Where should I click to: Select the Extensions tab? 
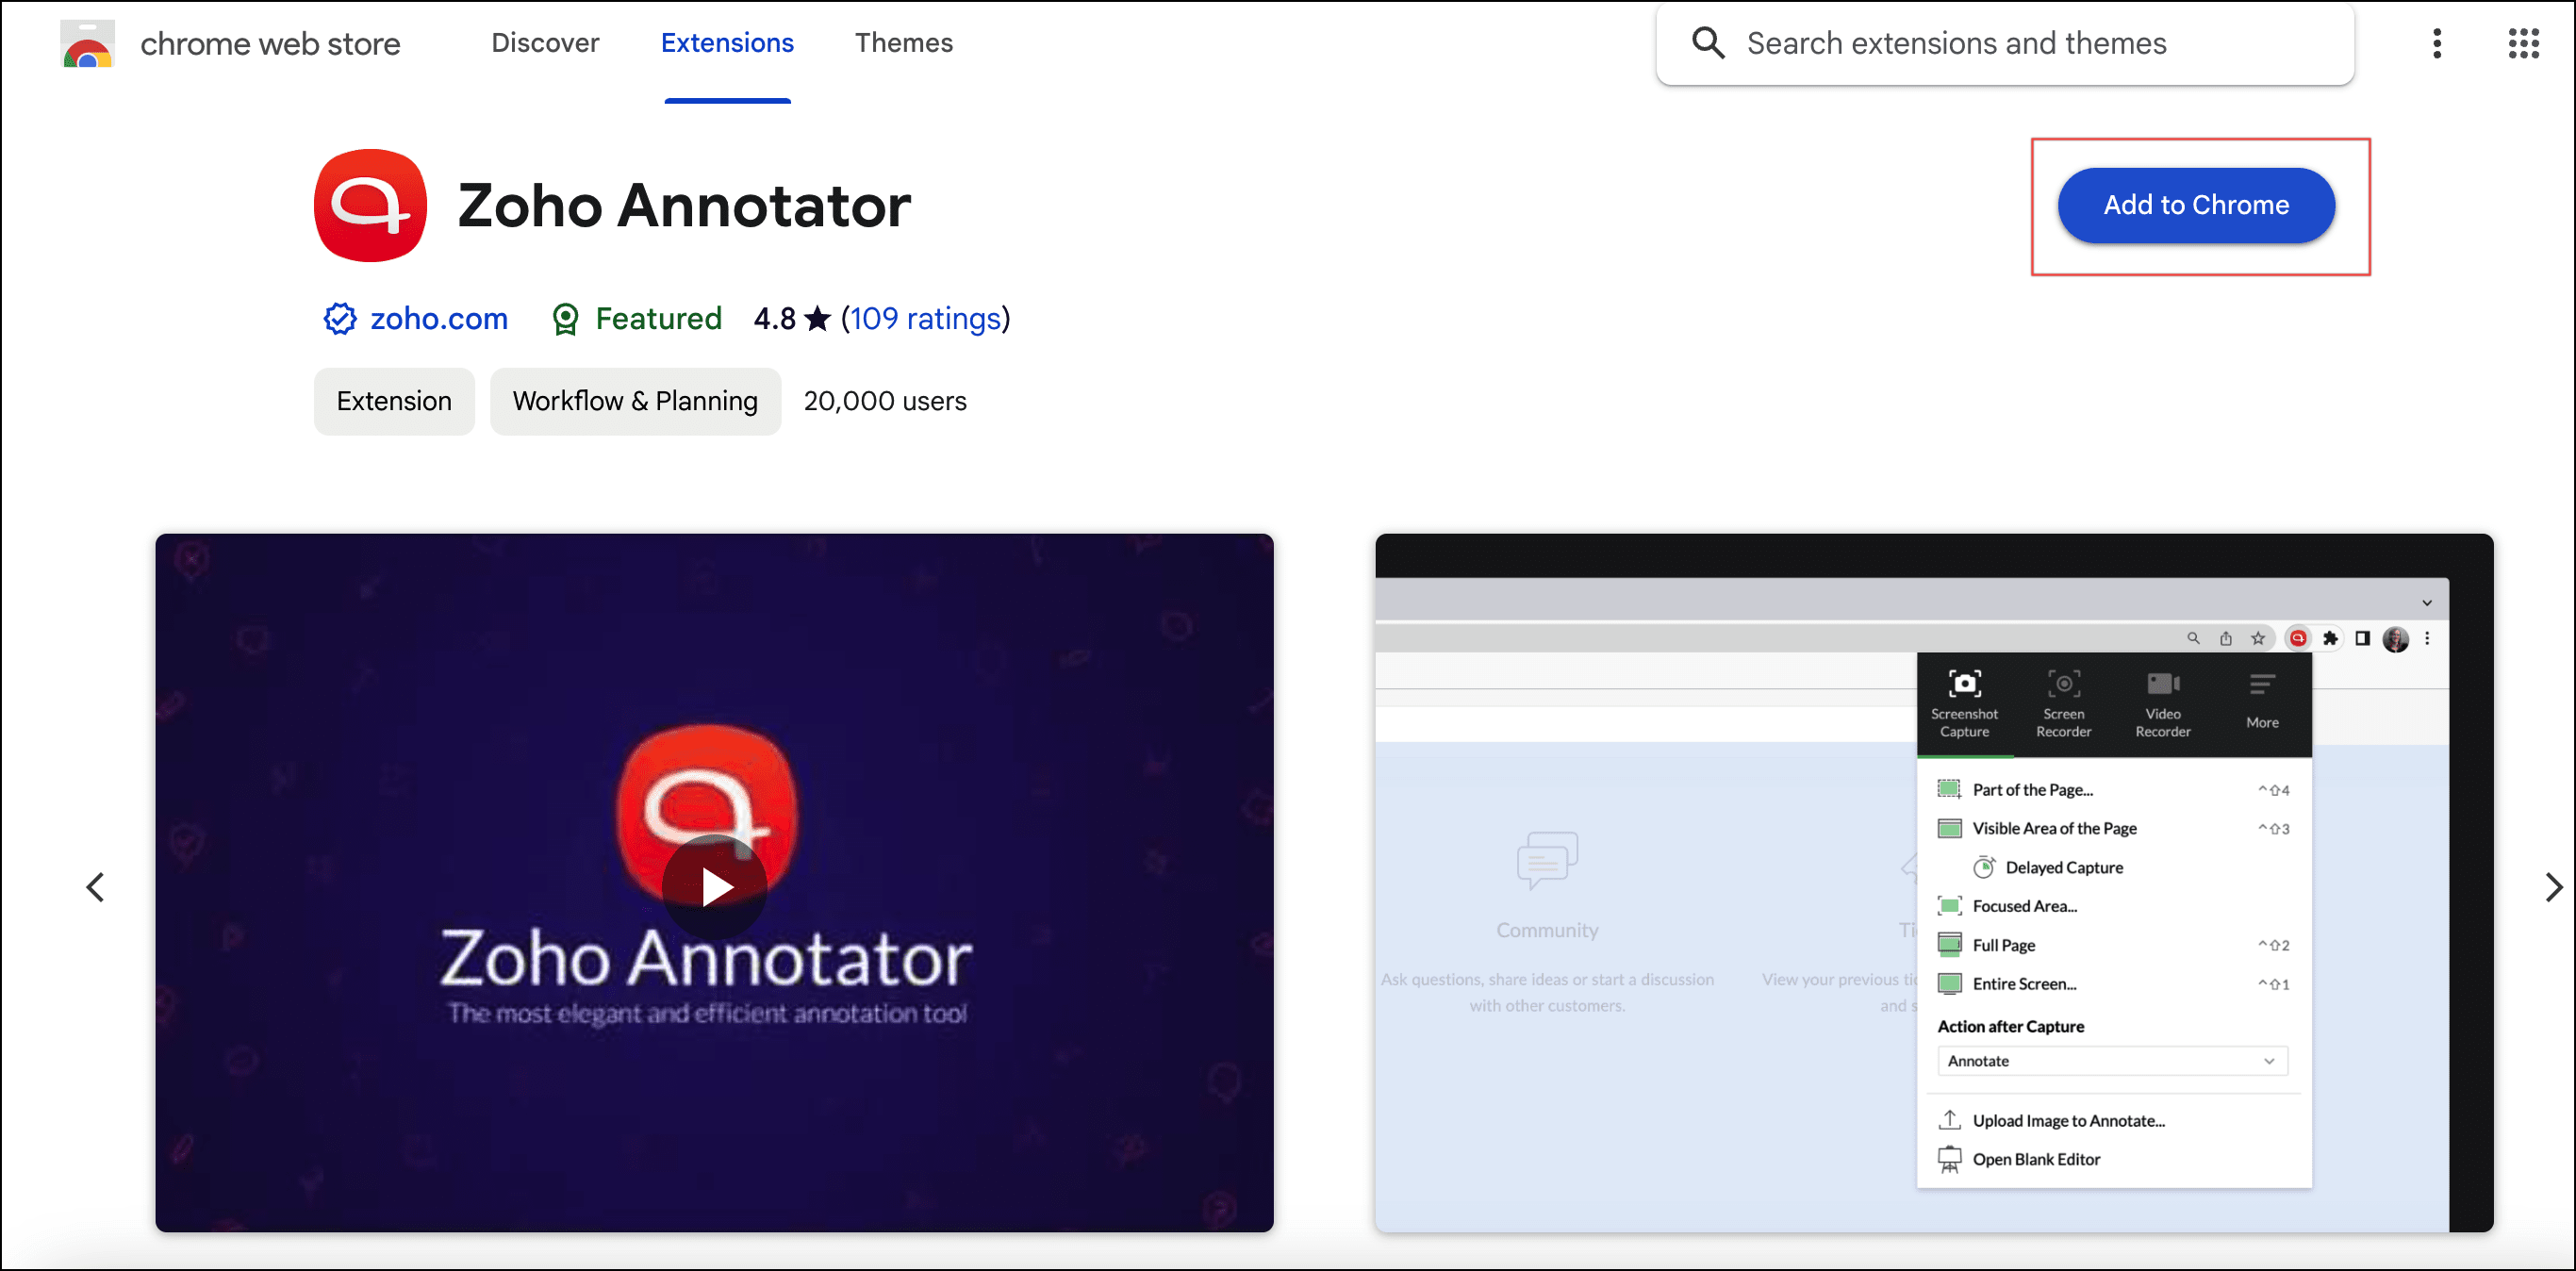727,43
